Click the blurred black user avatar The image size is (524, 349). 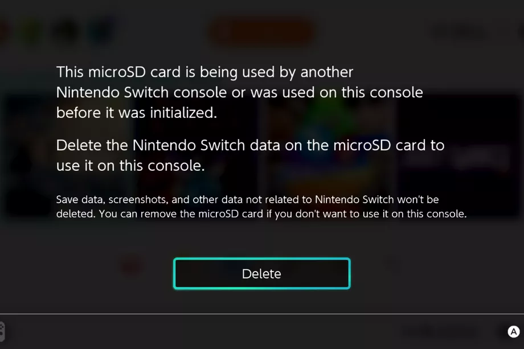tap(66, 31)
